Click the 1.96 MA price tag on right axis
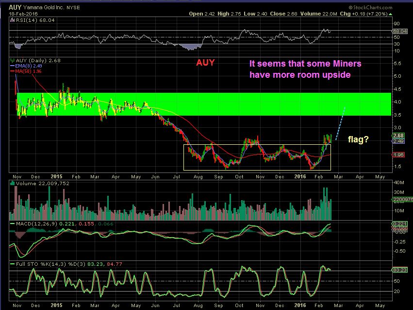Image resolution: width=413 pixels, height=310 pixels. [x=398, y=155]
